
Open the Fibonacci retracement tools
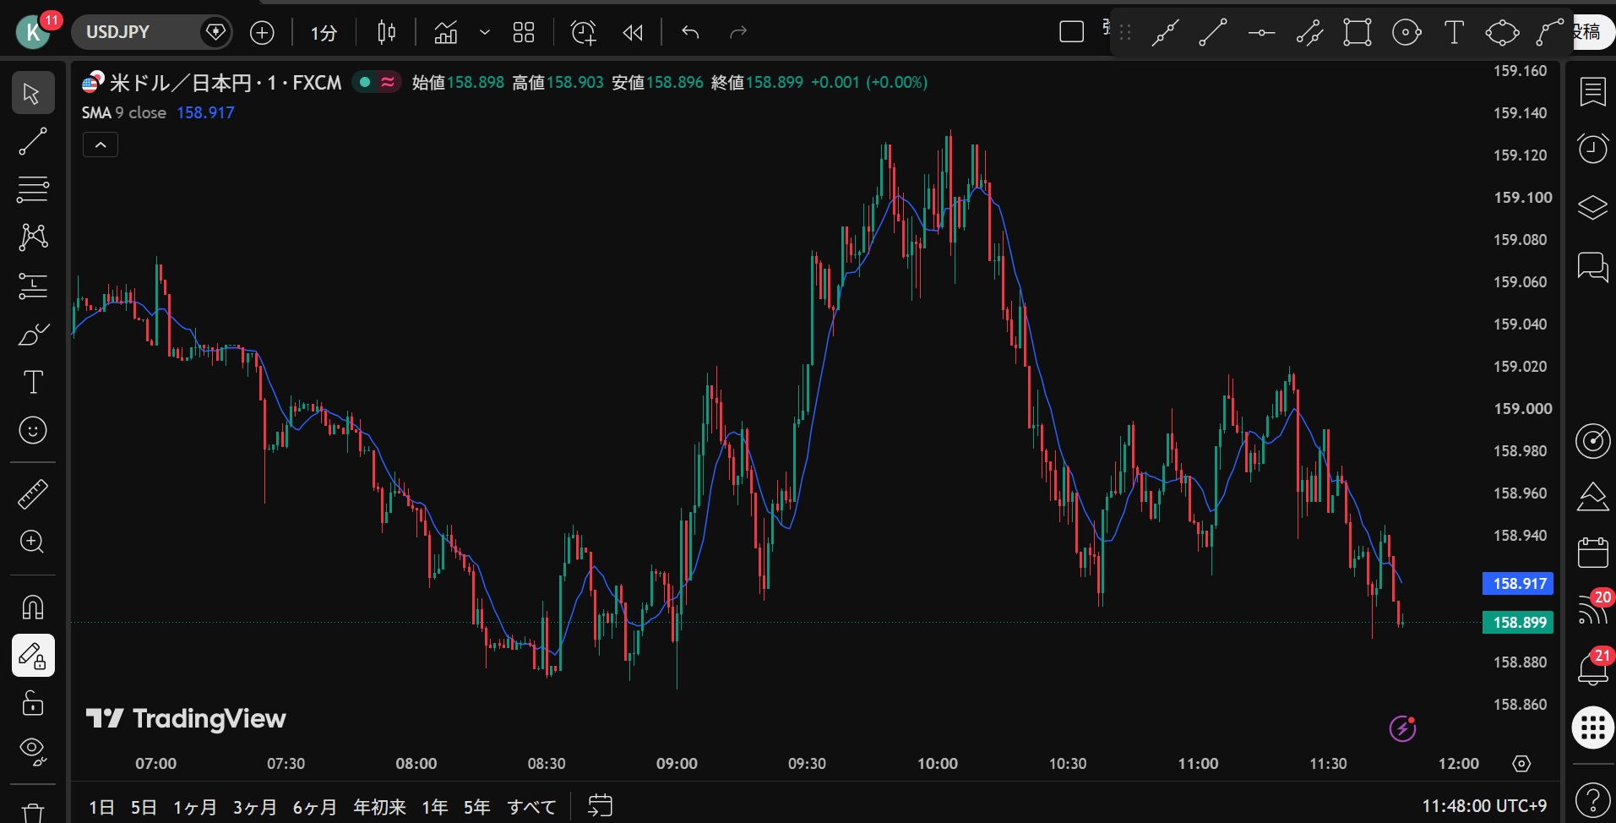tap(33, 189)
